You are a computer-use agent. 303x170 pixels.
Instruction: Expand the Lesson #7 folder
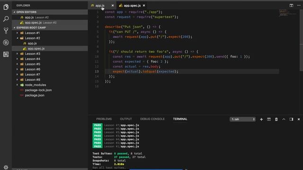pos(50,75)
